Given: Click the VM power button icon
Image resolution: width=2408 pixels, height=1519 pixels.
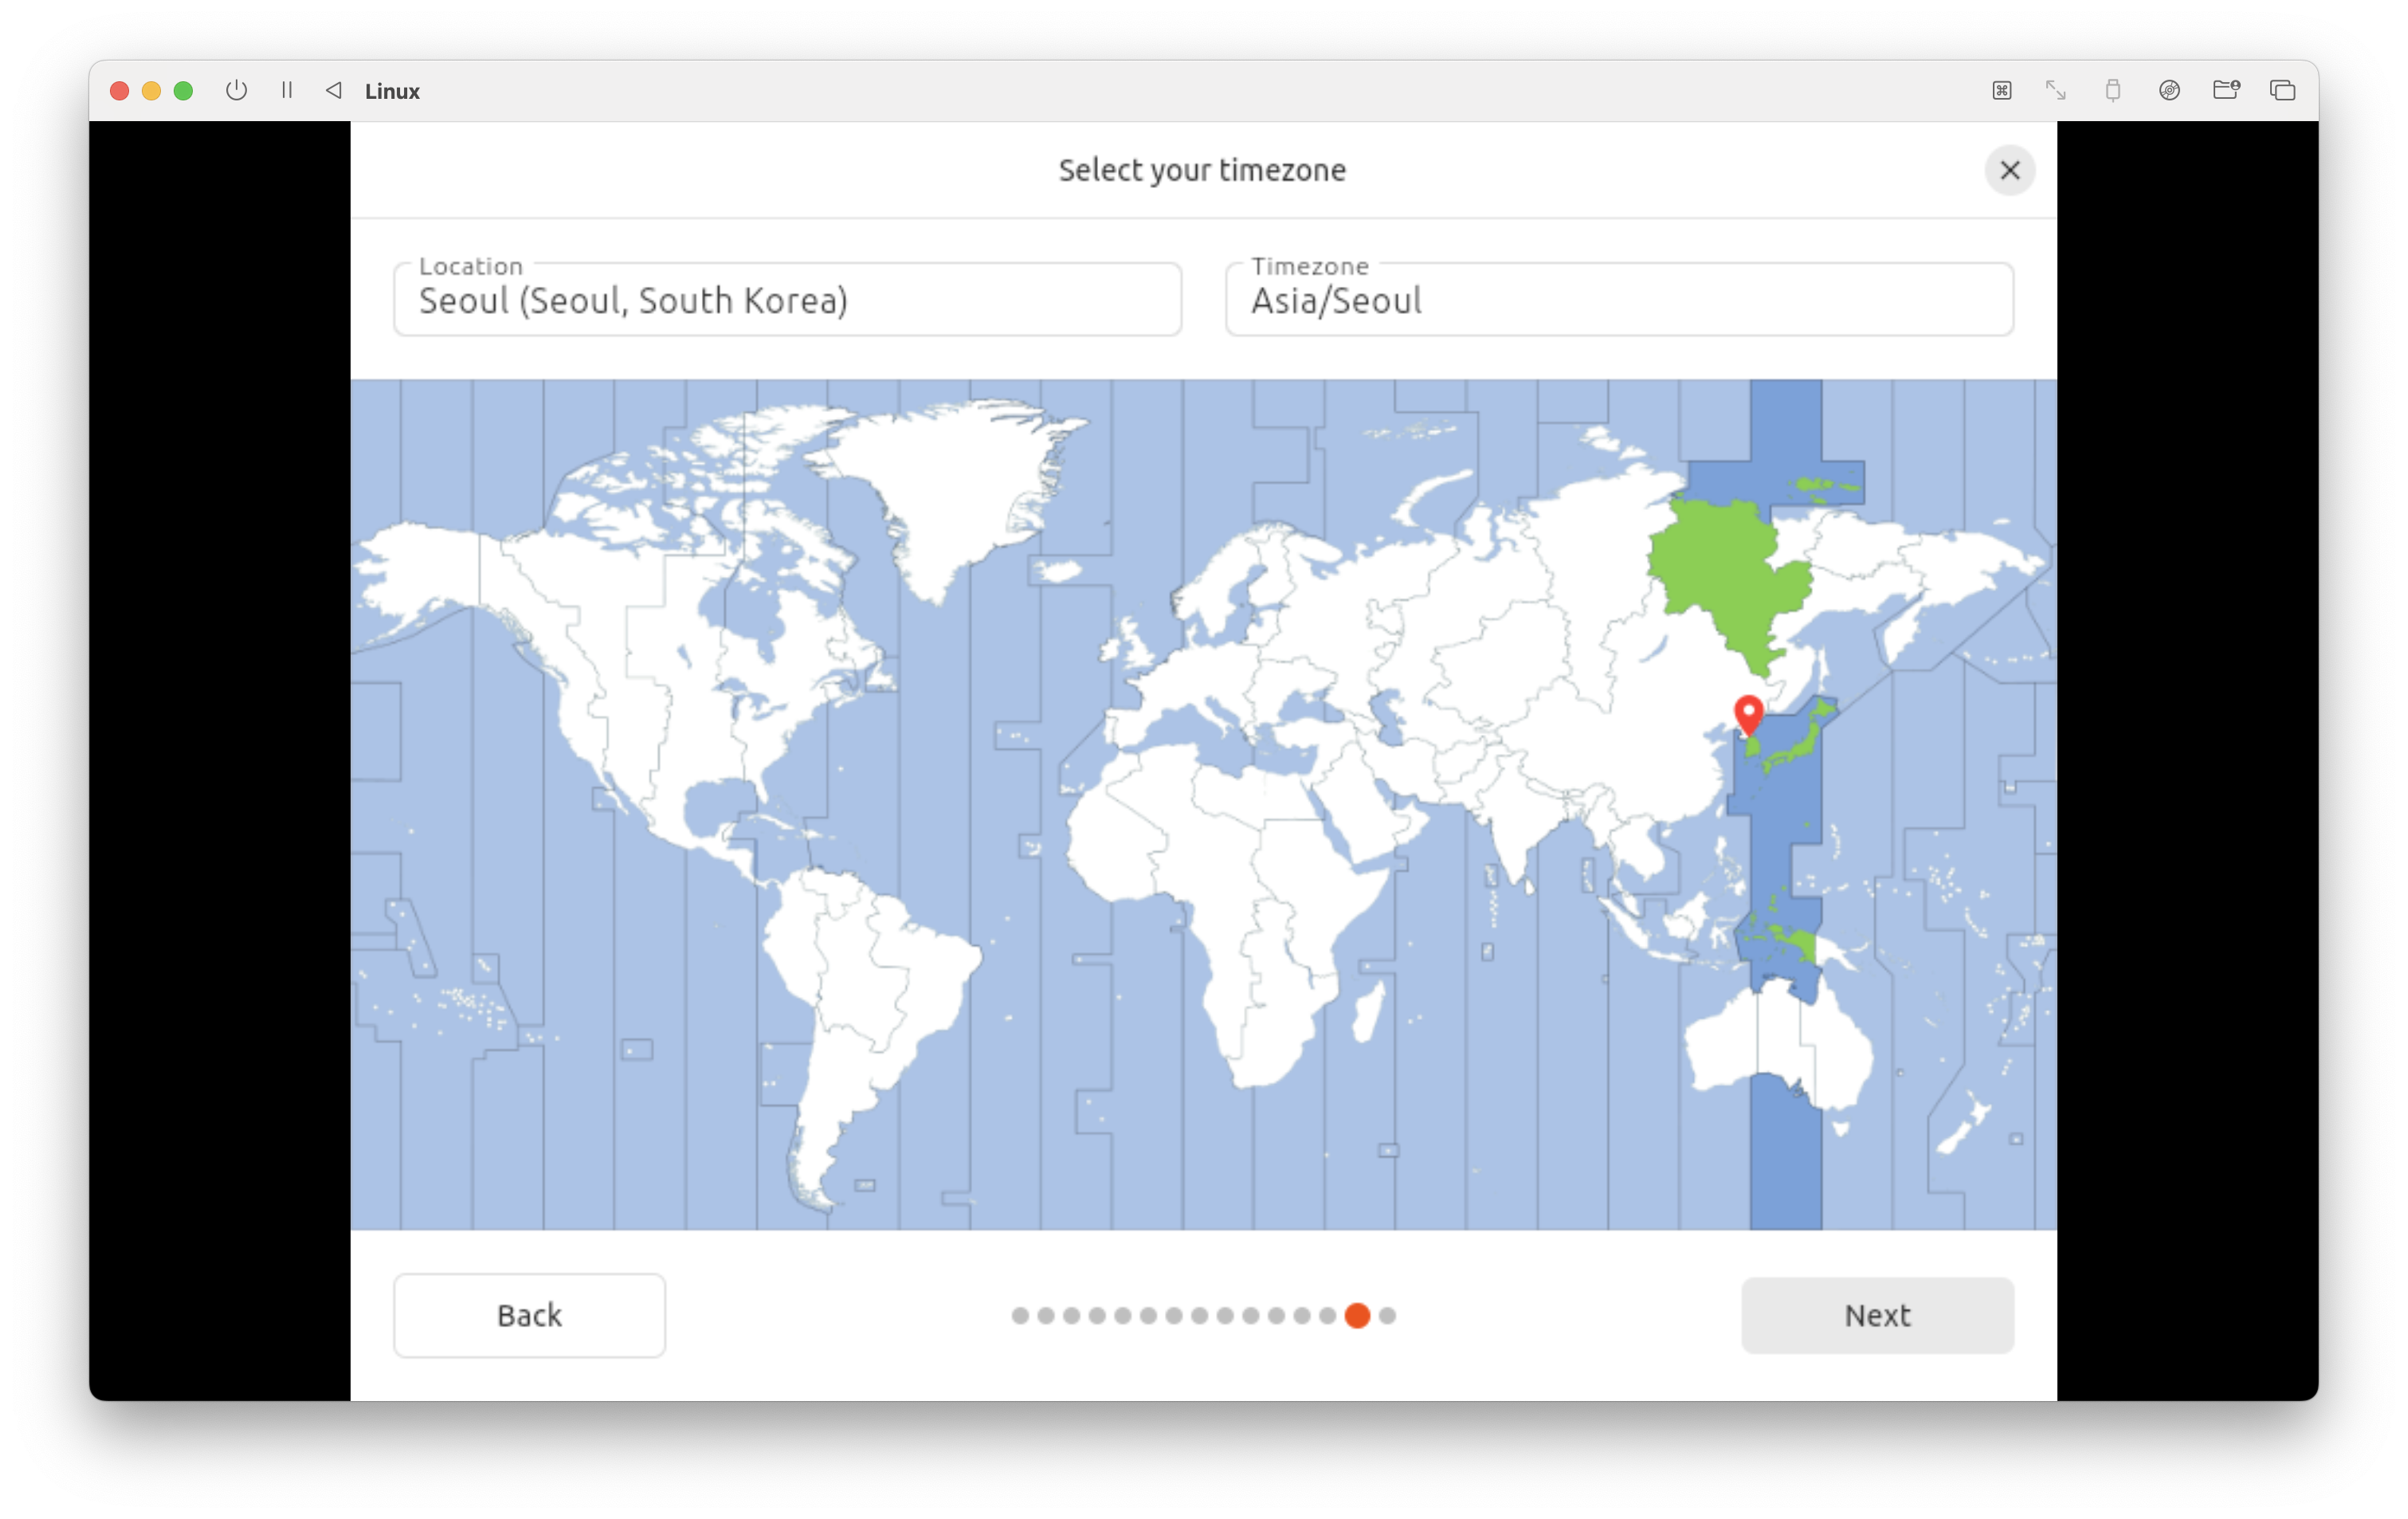Looking at the screenshot, I should 236,91.
